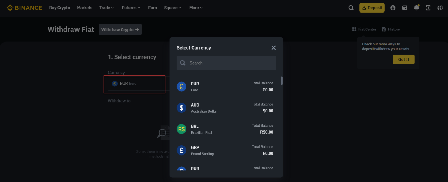Select EUR Euro from the currency list
Image resolution: width=448 pixels, height=182 pixels.
point(226,86)
